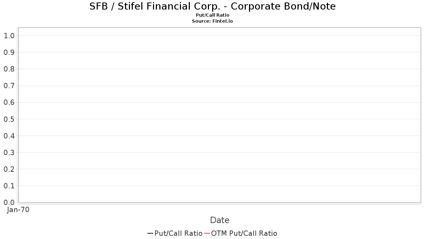
Task: Click the 0.1 y-axis label
Action: click(x=9, y=186)
